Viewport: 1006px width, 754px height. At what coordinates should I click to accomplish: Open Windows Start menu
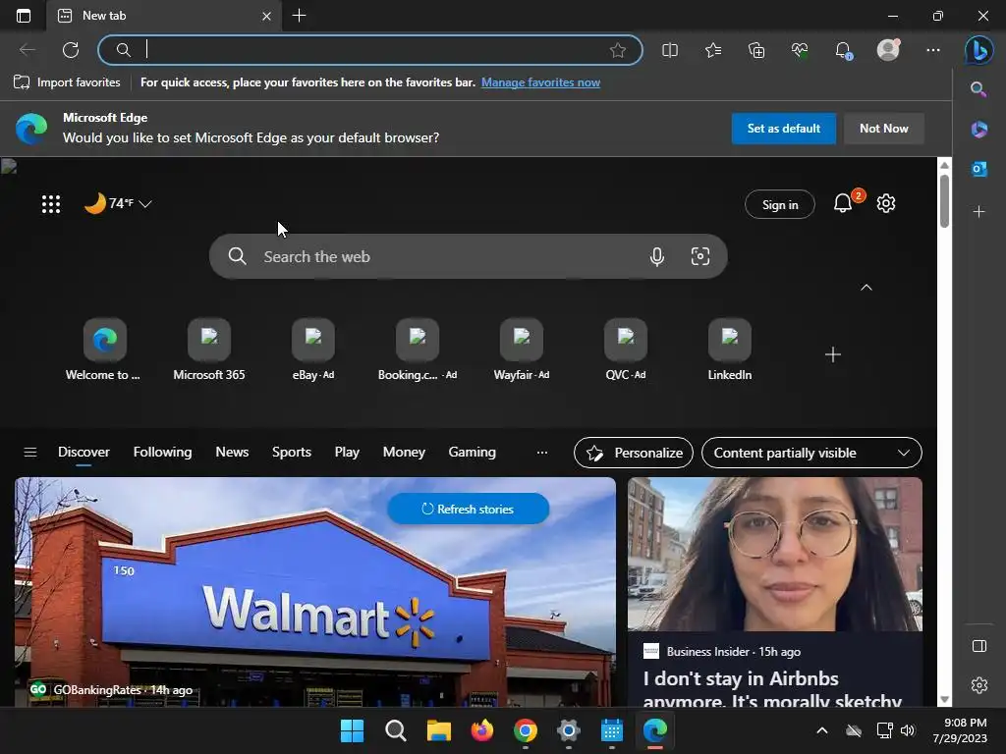tap(353, 730)
